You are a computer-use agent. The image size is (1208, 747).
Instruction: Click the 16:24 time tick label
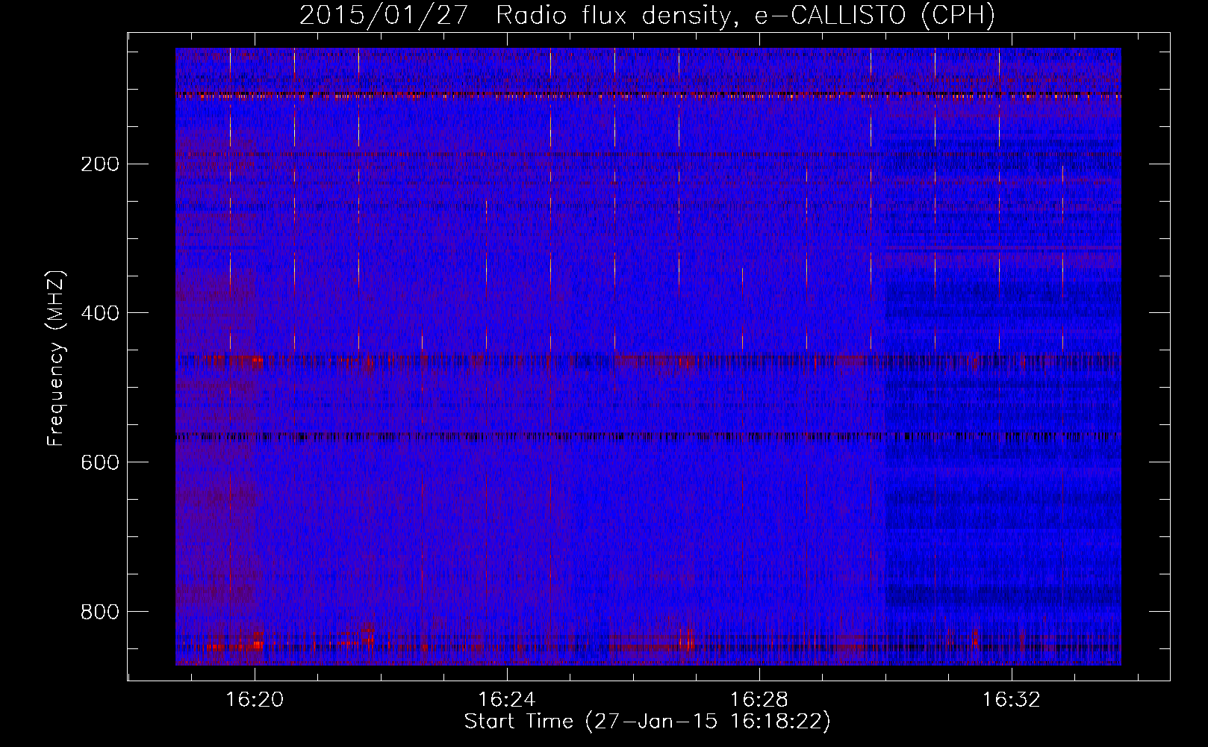point(508,700)
